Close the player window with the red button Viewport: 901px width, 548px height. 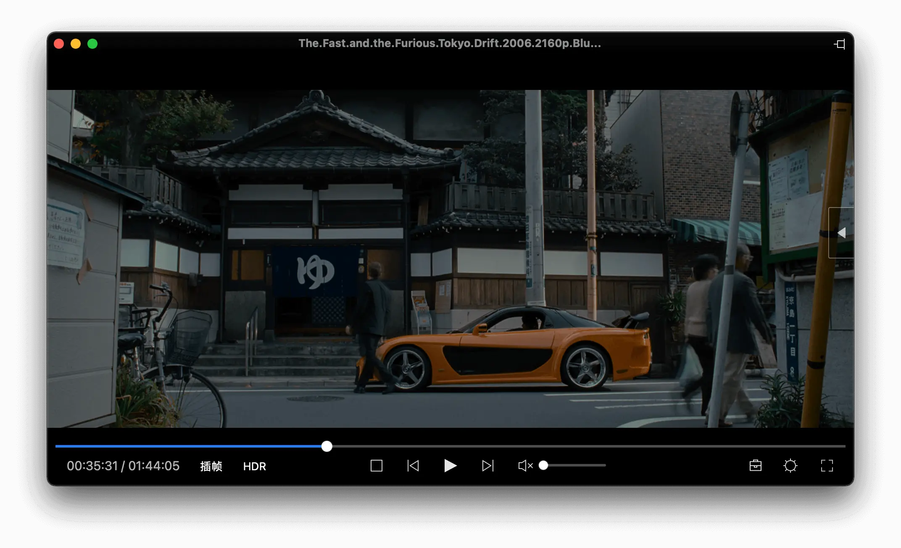59,44
